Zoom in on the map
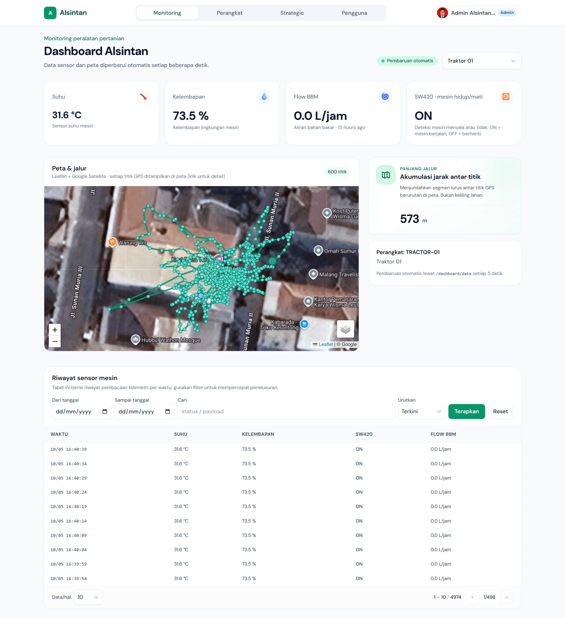The height and width of the screenshot is (618, 565). click(55, 330)
